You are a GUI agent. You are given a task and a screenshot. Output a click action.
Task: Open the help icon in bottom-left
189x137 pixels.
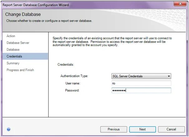pos(9,130)
